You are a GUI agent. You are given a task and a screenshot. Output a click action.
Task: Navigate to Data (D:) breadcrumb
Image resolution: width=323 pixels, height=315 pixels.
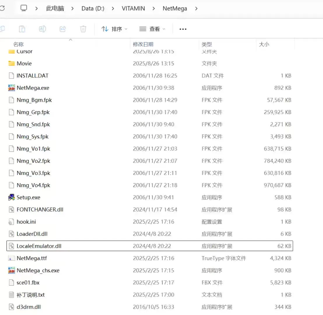(93, 8)
